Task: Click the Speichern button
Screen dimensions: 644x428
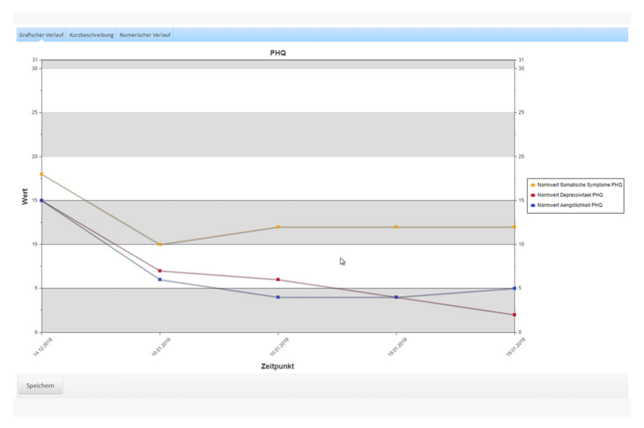Action: 40,386
